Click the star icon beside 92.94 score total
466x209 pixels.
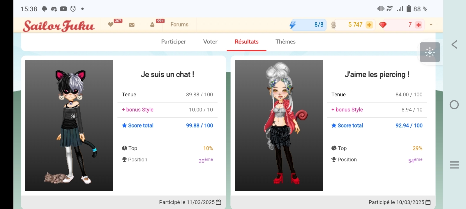[x=334, y=125]
